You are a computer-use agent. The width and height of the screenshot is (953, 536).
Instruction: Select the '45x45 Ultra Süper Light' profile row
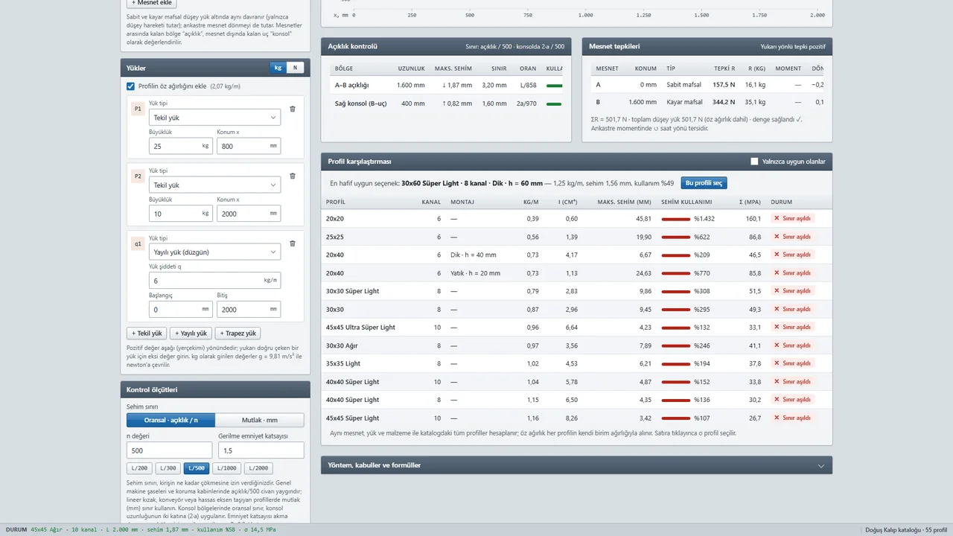(576, 328)
